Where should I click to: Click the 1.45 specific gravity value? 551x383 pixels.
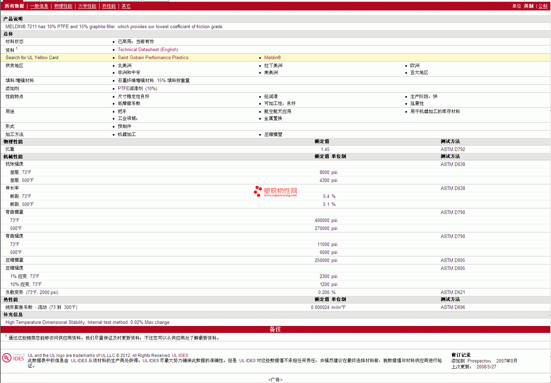point(325,150)
